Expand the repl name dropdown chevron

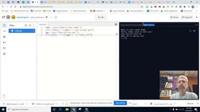[x=51, y=17]
